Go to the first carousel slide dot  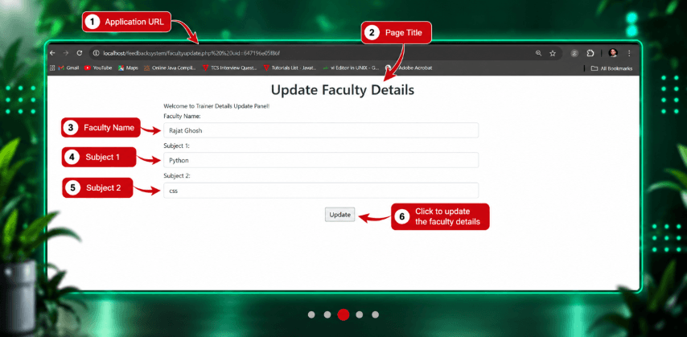tap(311, 314)
